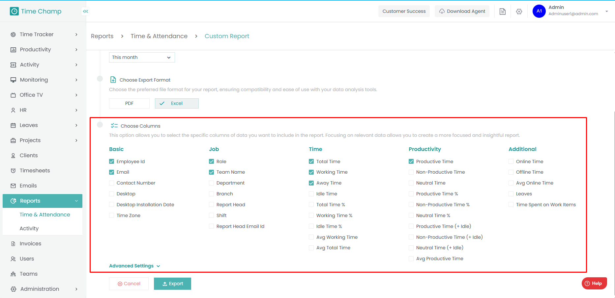
Task: Click the Leaves calendar icon
Action: 13,125
